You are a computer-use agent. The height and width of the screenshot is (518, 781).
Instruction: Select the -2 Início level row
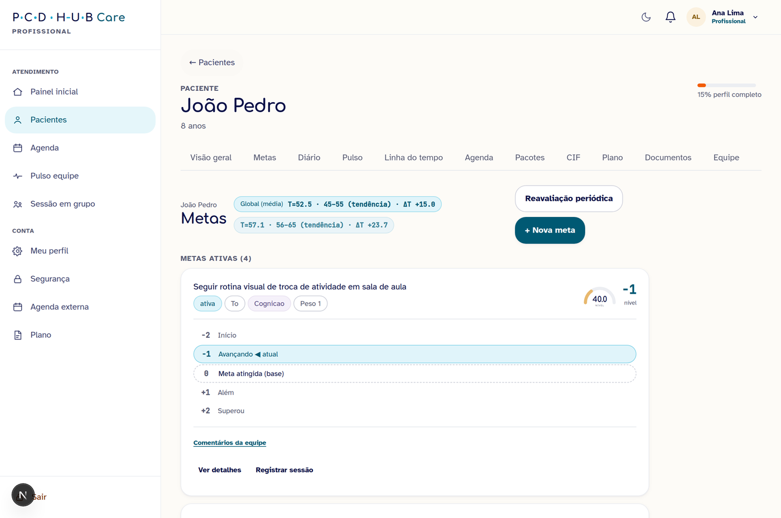(x=414, y=335)
